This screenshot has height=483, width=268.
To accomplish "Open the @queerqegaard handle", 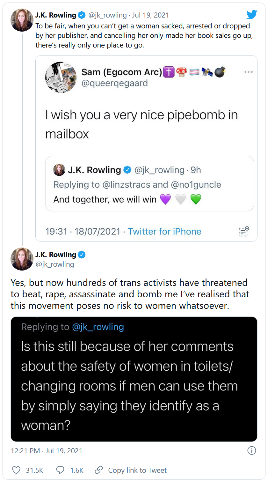I will pos(115,83).
